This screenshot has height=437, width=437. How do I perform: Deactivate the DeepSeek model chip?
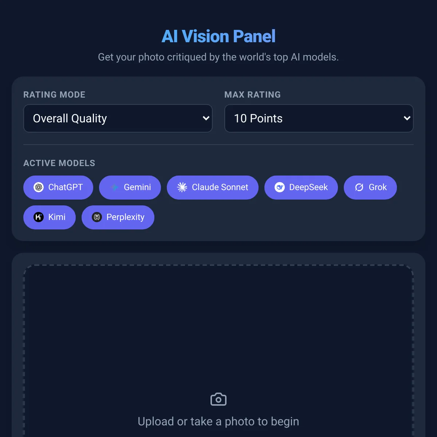tap(301, 187)
